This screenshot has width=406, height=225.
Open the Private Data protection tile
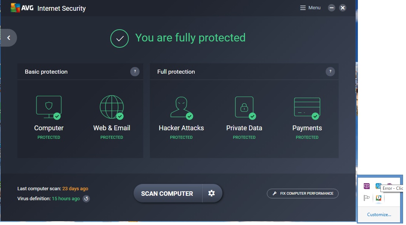(244, 118)
